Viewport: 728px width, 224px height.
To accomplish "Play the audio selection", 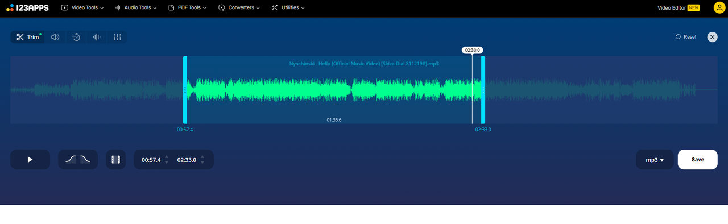I will tap(30, 160).
